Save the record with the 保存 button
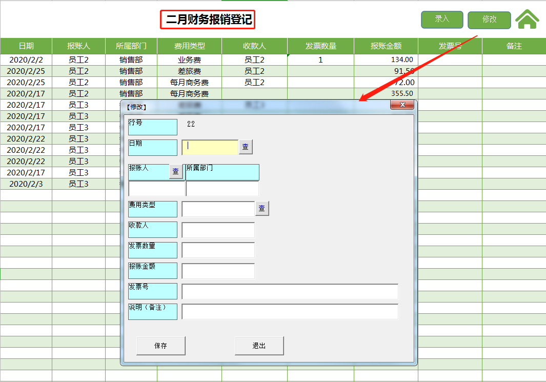 click(160, 346)
